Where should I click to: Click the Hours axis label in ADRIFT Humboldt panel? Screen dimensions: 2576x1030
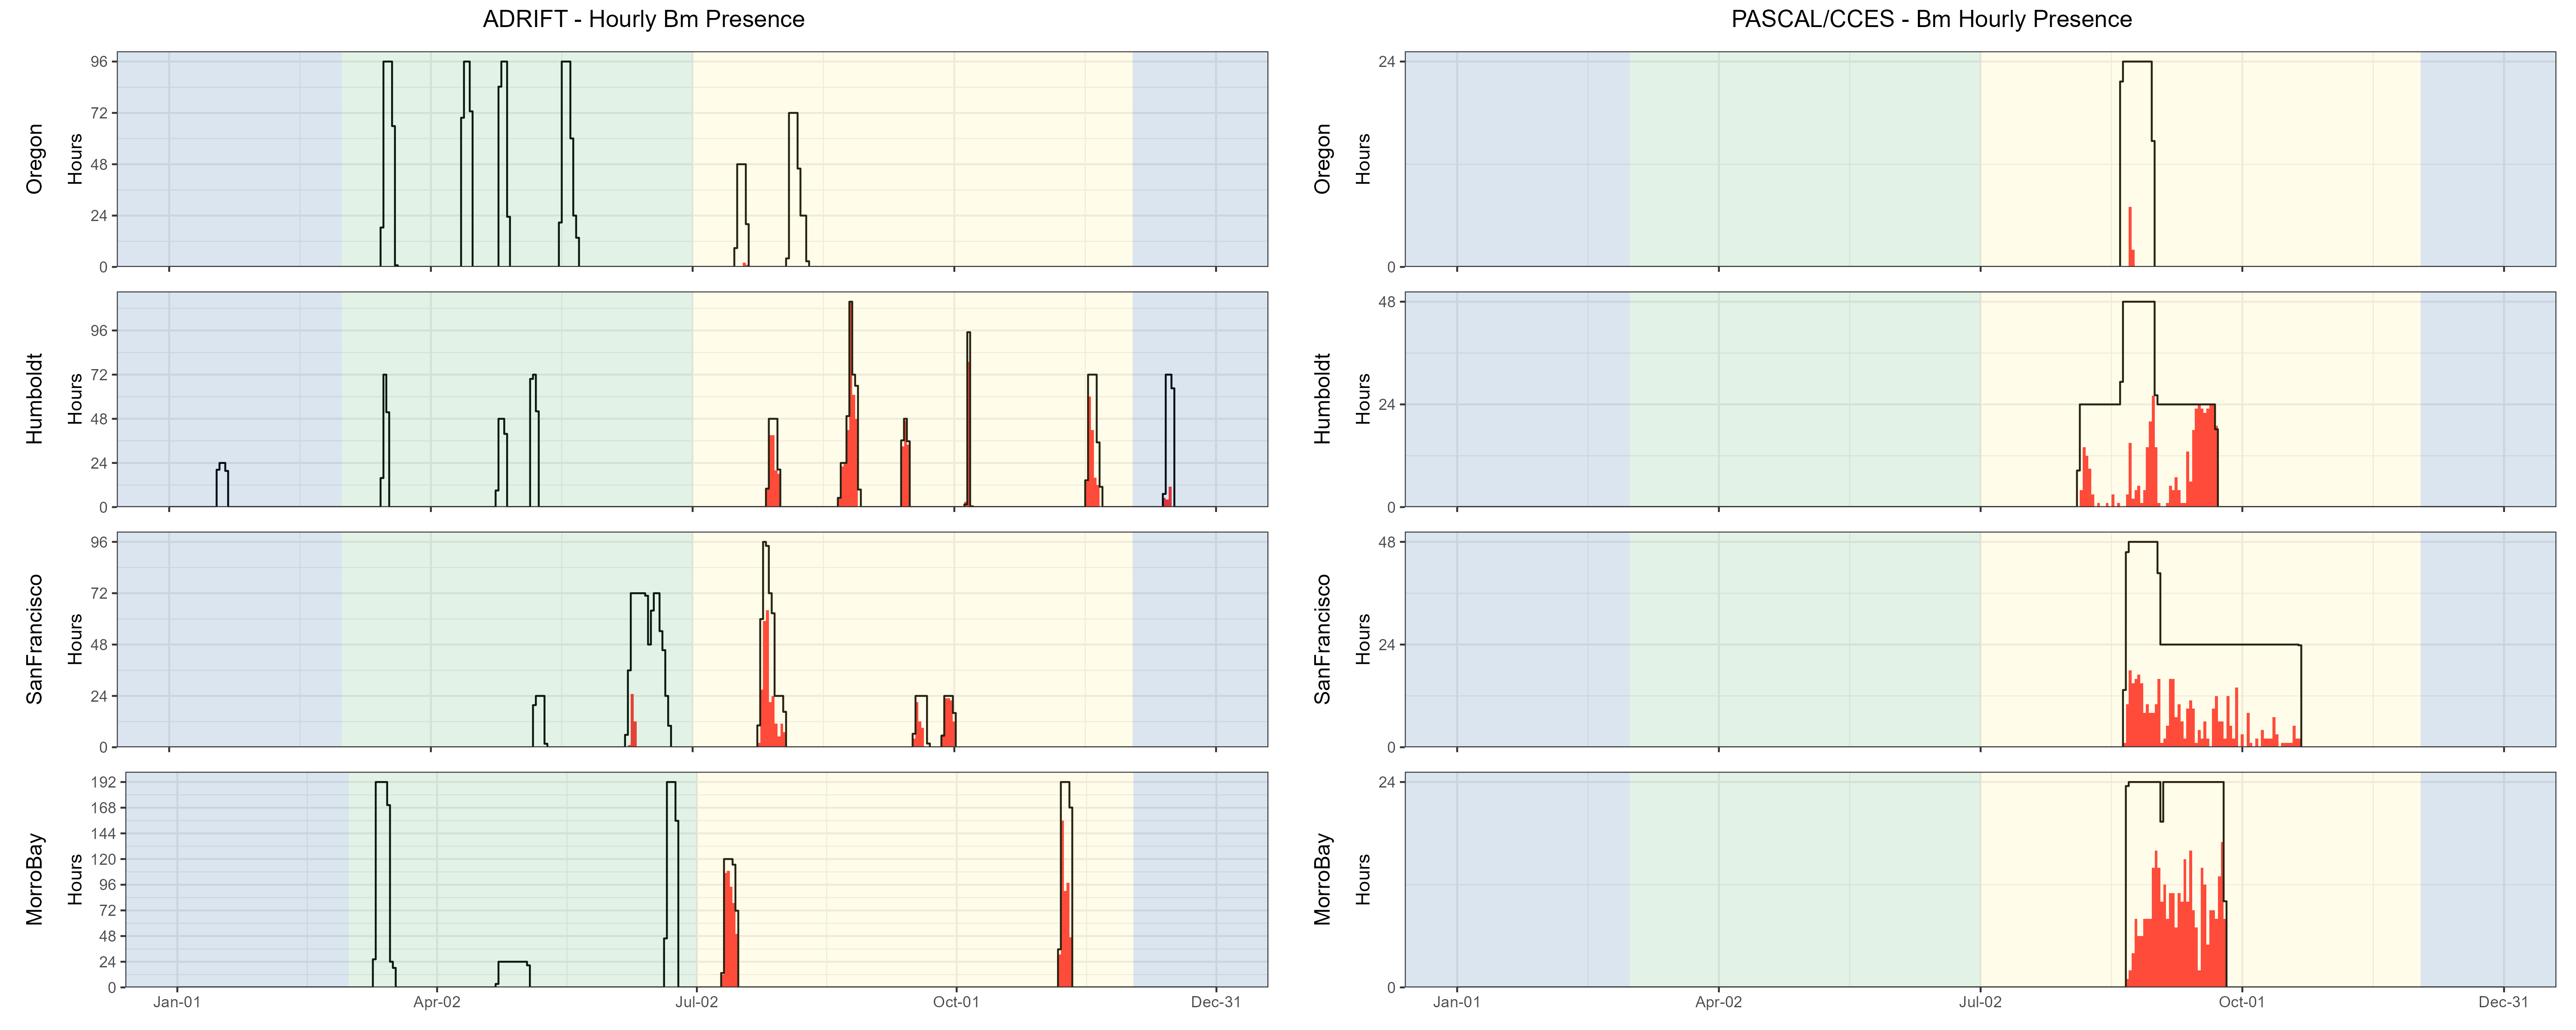75,399
